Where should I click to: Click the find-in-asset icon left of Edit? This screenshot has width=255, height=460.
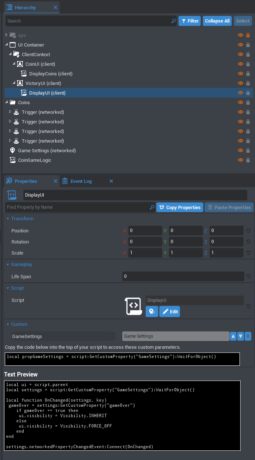(x=152, y=311)
